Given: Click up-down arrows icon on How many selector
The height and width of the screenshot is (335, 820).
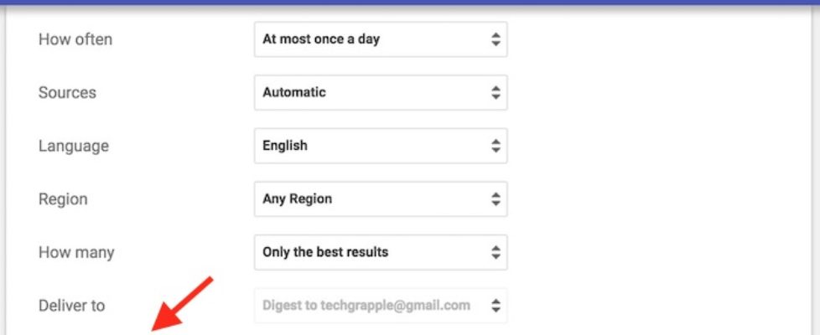Looking at the screenshot, I should pos(496,252).
